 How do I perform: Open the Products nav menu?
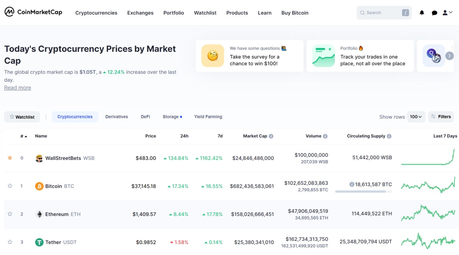[x=237, y=13]
